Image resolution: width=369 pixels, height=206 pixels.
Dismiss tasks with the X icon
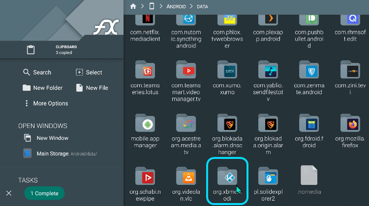pyautogui.click(x=9, y=193)
